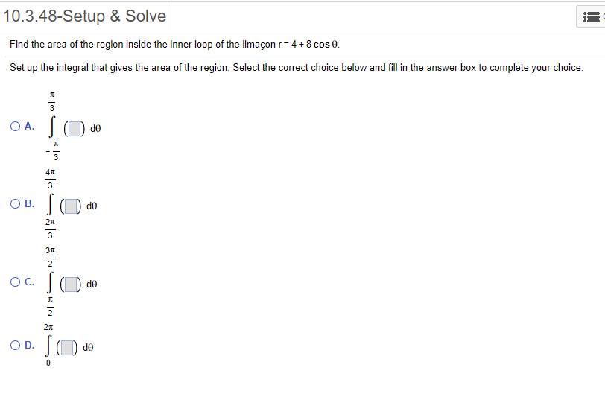The height and width of the screenshot is (394, 605).
Task: Click upper limit 4π/3 in choice B
Action: pos(50,179)
